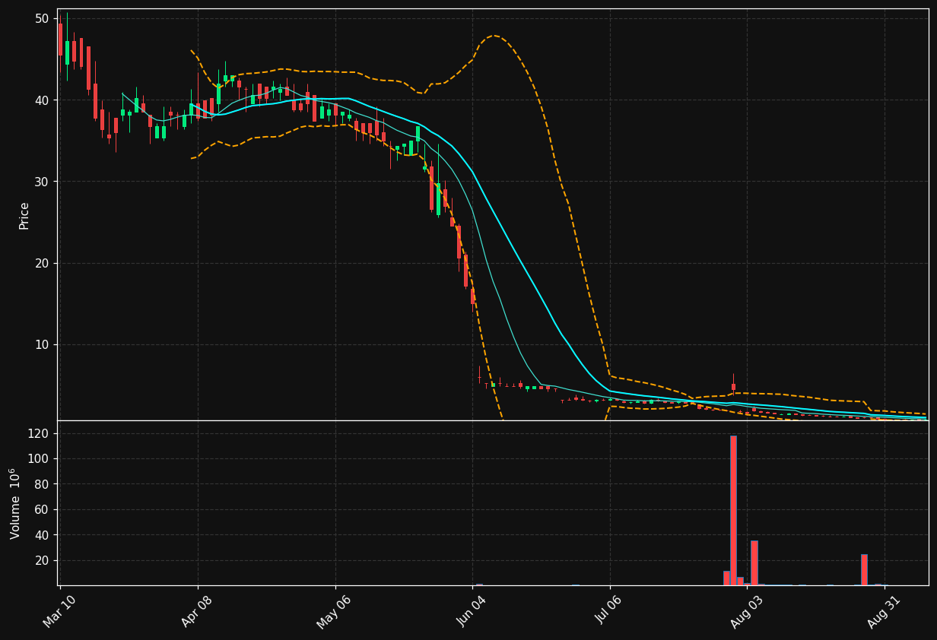This screenshot has height=640, width=937.
Task: Click the Jul 06 date label
Action: pos(609,611)
